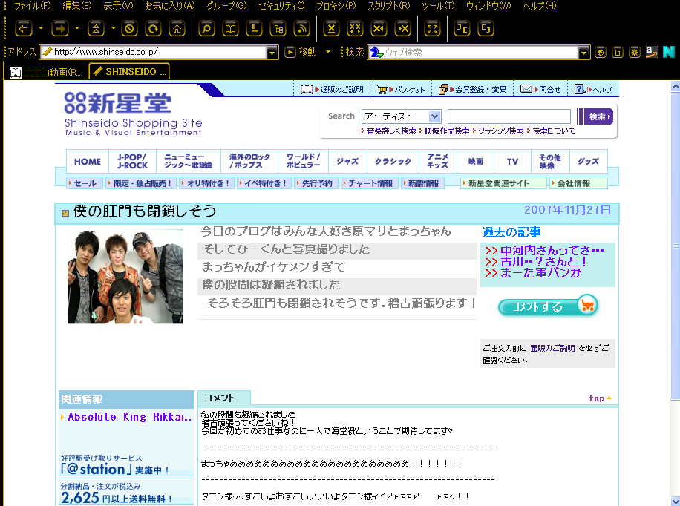Switch to the ニコニコ動画 tab
The height and width of the screenshot is (506, 680).
tap(46, 72)
